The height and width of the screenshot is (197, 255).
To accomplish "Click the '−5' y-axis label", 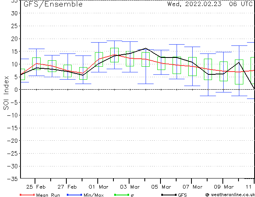I will pos(14,103).
